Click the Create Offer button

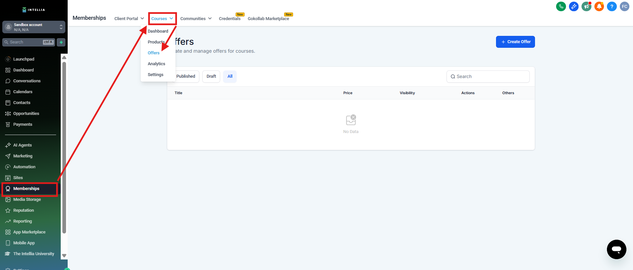[515, 42]
